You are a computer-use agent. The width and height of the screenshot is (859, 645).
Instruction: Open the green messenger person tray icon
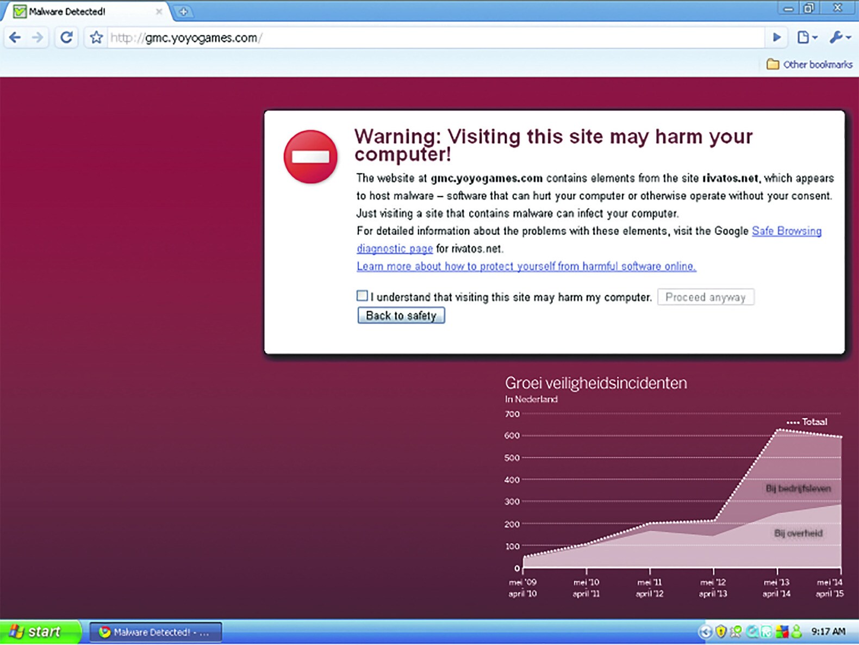pos(797,632)
